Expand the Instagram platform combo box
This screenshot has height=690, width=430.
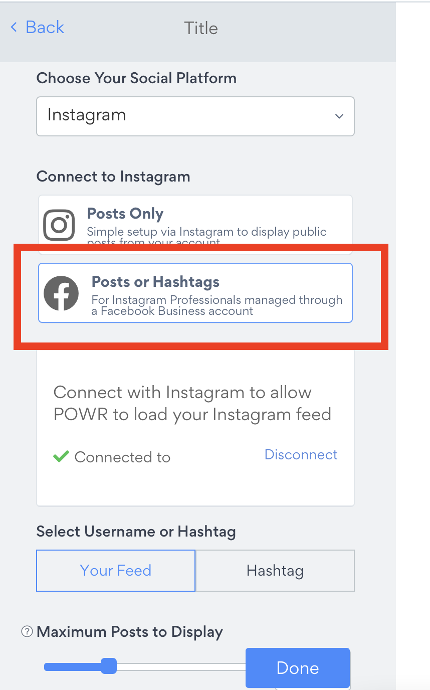pos(195,116)
